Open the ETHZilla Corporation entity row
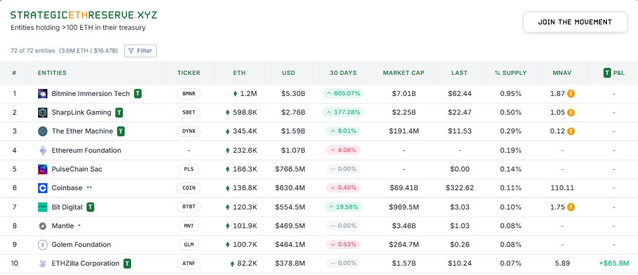This screenshot has width=638, height=275. pos(85,263)
